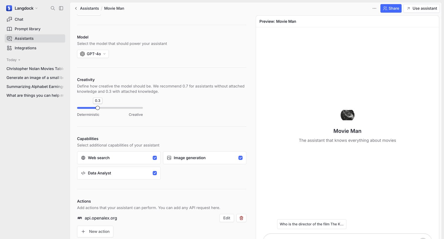Viewport: 444px width, 239px height.
Task: Click the Use assistant button
Action: pos(421,8)
